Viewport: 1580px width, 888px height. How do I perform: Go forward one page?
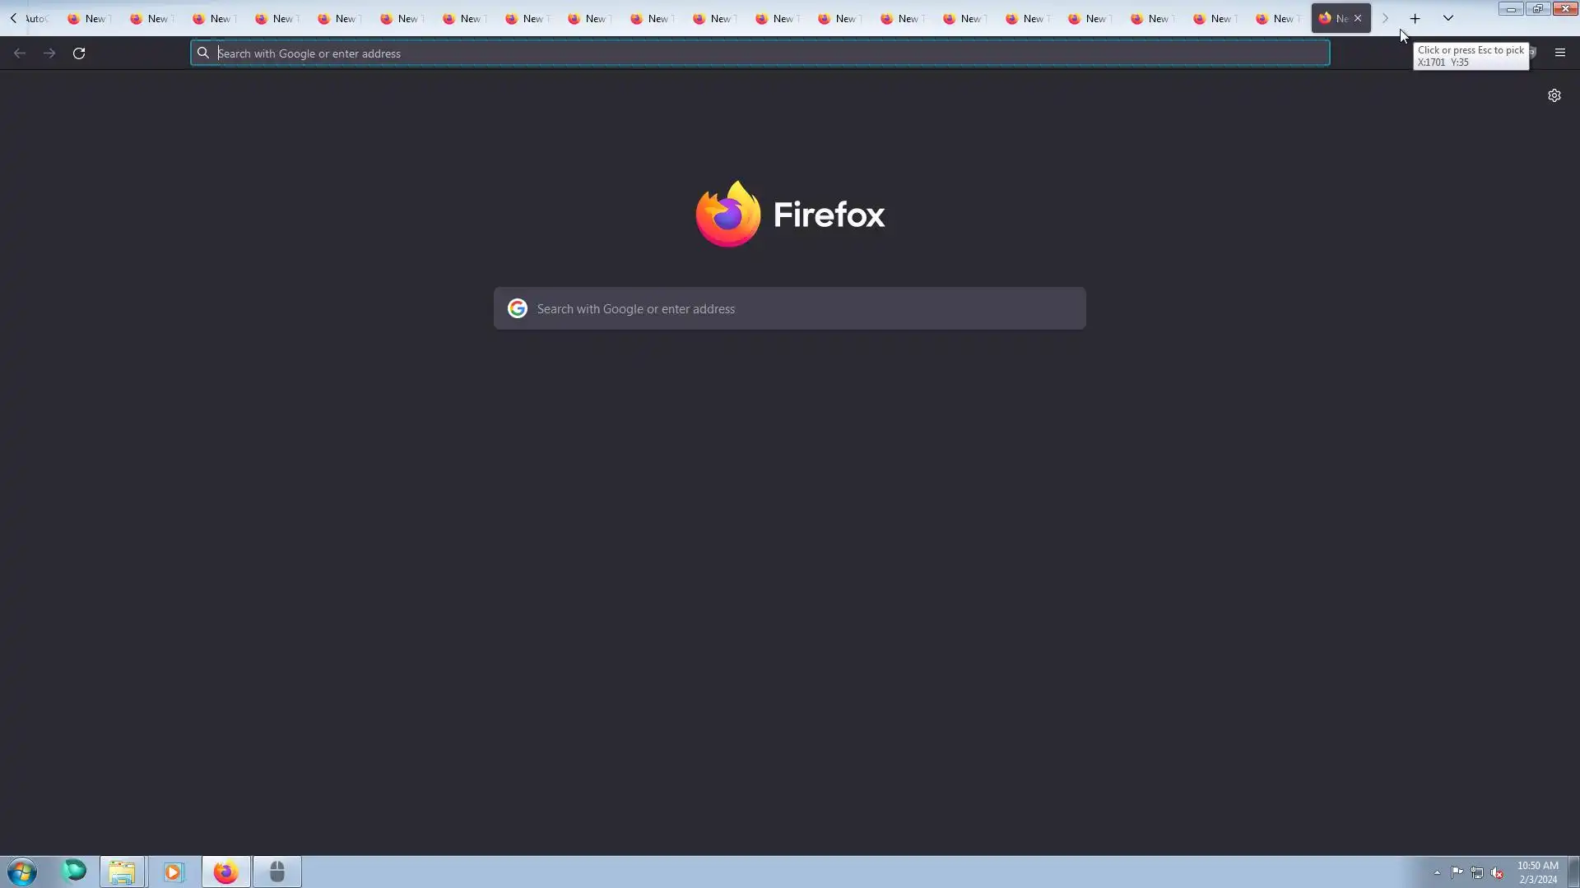49,53
